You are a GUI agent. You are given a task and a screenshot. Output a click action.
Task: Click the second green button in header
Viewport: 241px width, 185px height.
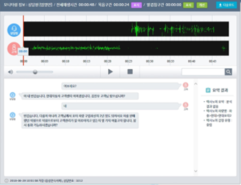coord(202,5)
